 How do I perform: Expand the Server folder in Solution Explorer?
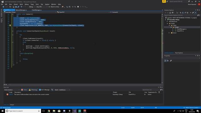tap(169, 33)
